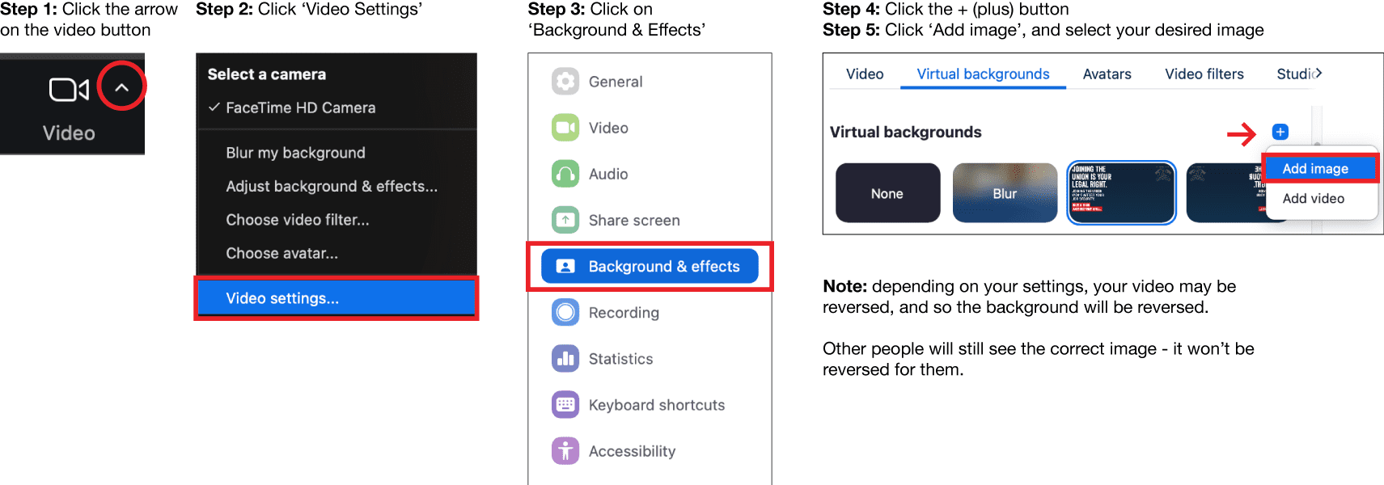Expand the arrow next to Video button
Image resolution: width=1384 pixels, height=485 pixels.
pos(121,87)
